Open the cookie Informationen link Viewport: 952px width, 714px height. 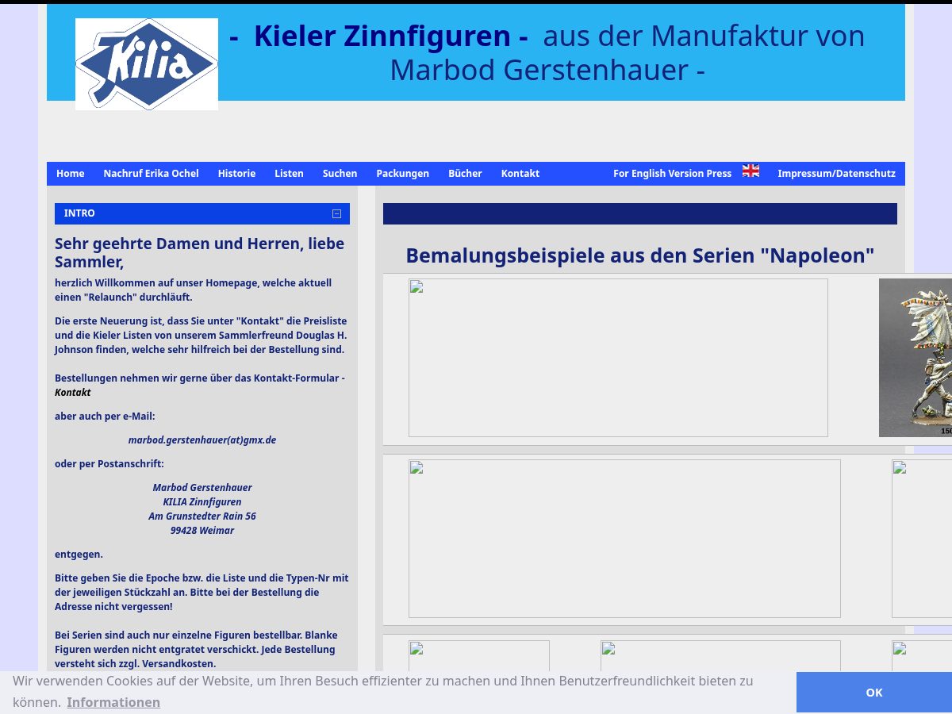click(x=113, y=702)
